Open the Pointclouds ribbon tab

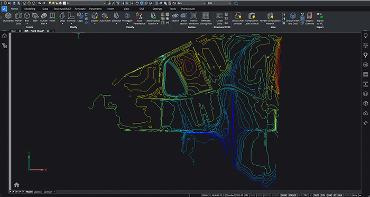pyautogui.click(x=188, y=9)
